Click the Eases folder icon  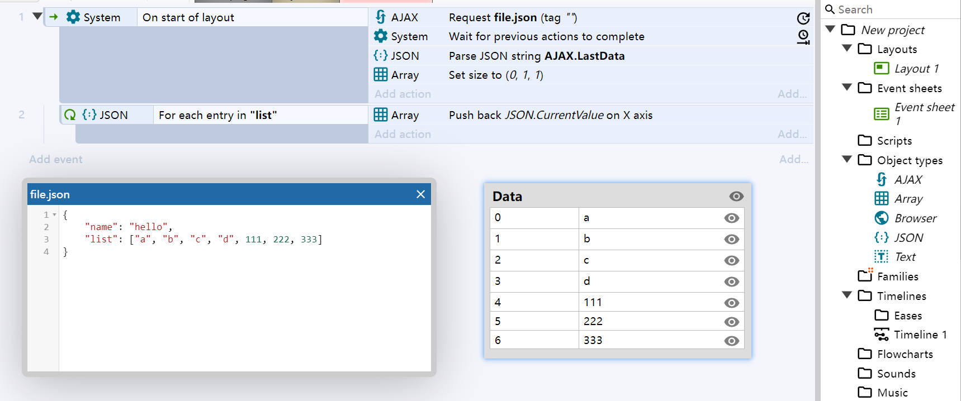(882, 315)
